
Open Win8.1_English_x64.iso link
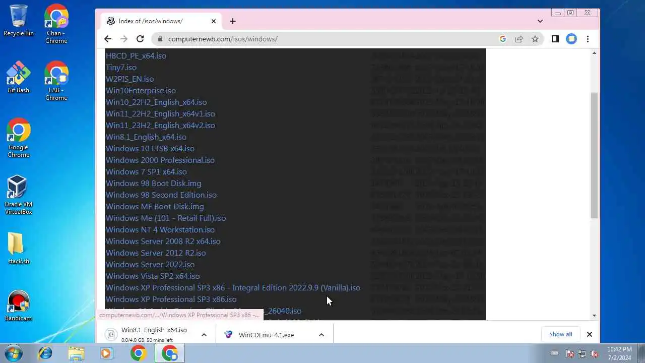coord(146,137)
